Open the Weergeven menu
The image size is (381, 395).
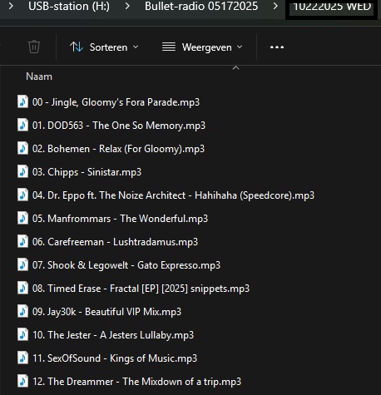(x=202, y=47)
